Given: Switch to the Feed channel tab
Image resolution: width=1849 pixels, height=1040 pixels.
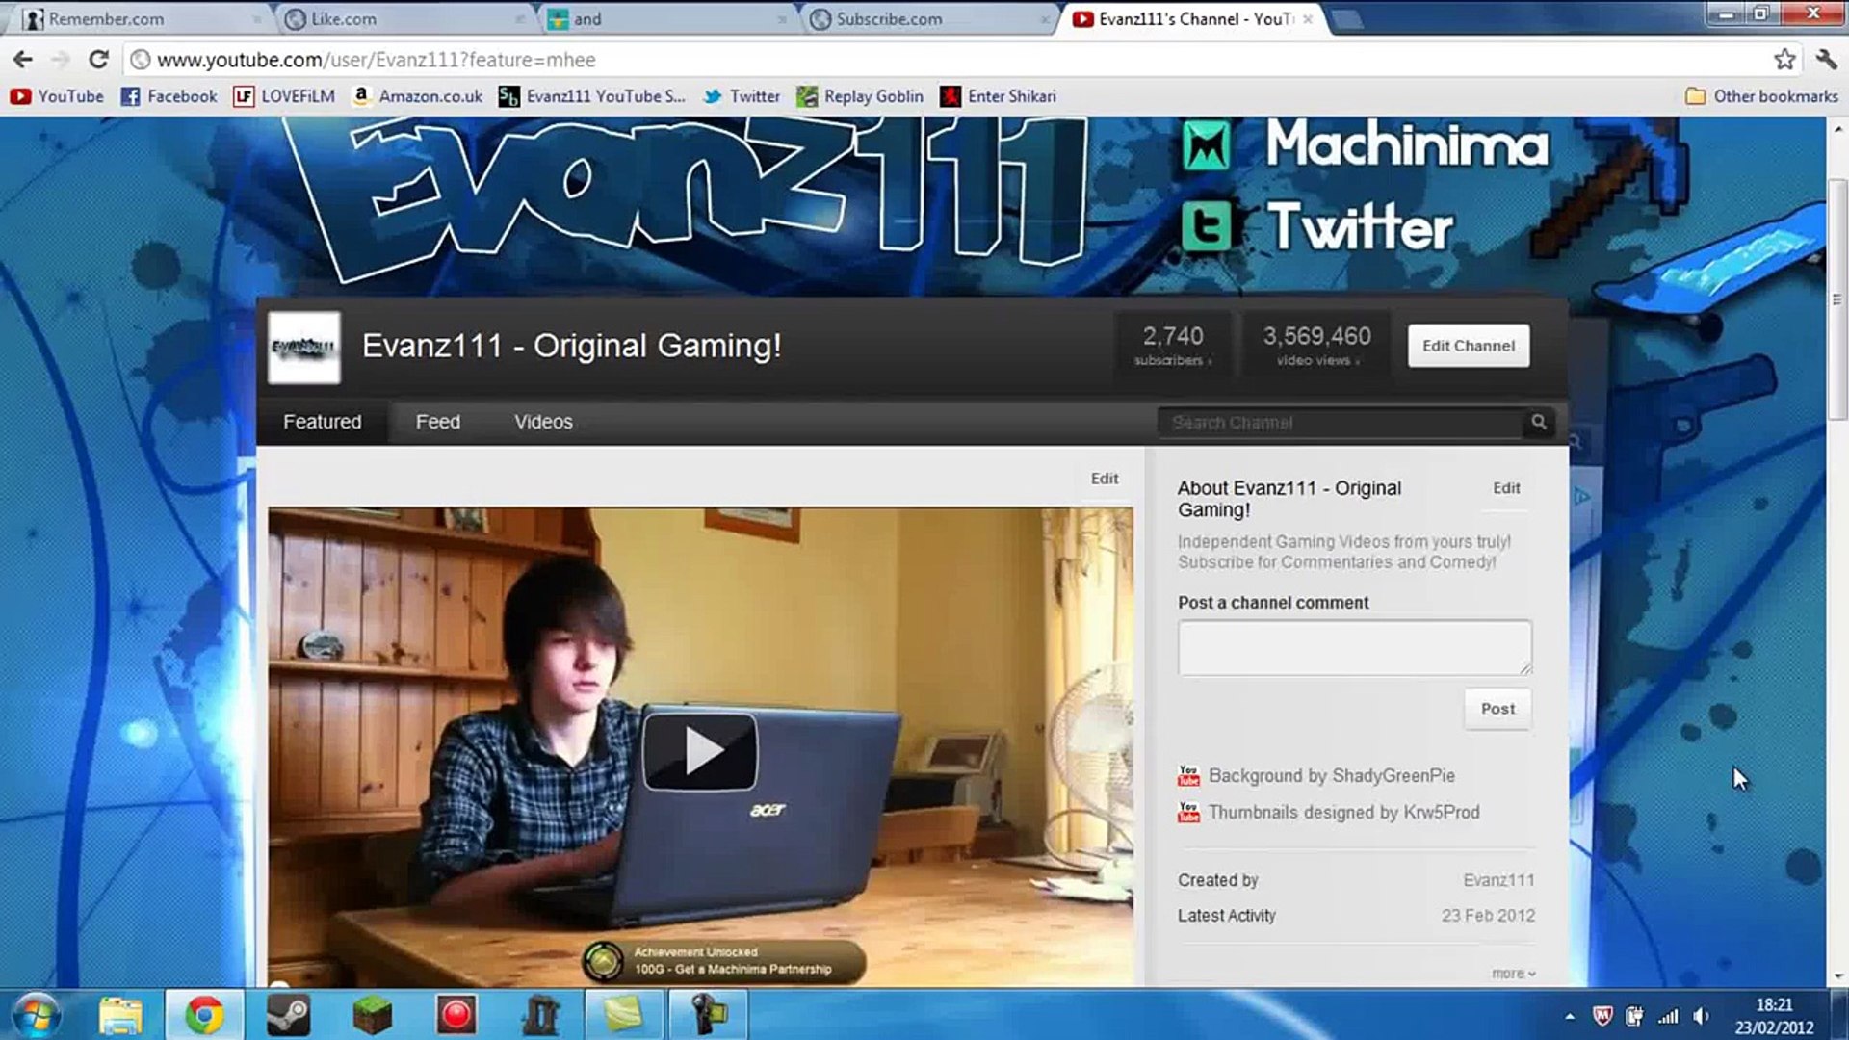Looking at the screenshot, I should coord(438,422).
